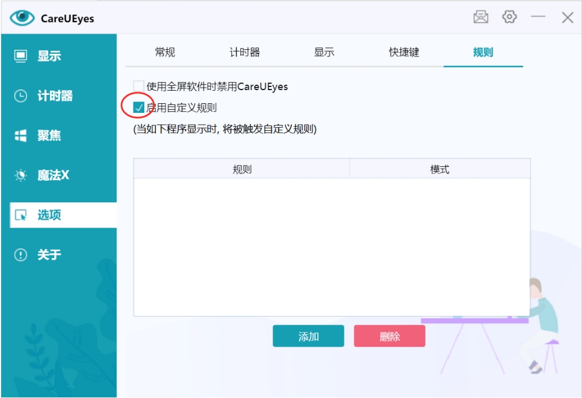
Task: Open the About (关于) info icon
Action: tap(20, 253)
